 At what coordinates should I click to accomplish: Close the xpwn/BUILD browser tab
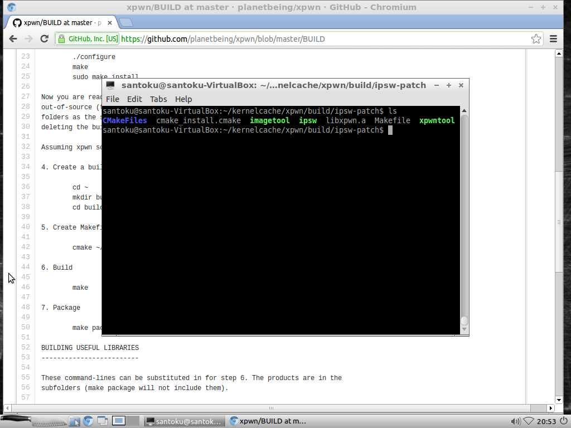click(110, 23)
